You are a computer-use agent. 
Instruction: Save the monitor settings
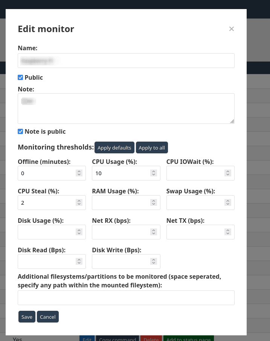(x=27, y=317)
